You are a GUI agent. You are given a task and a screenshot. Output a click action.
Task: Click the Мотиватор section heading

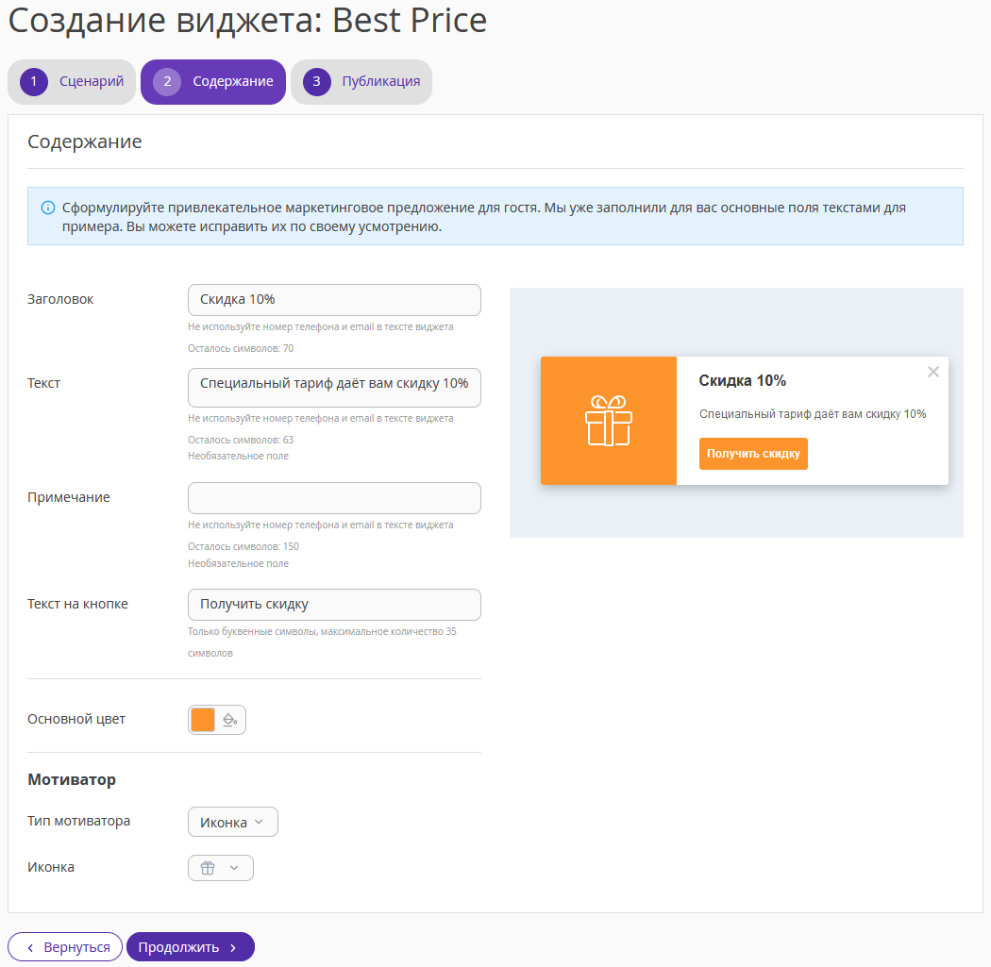click(72, 780)
